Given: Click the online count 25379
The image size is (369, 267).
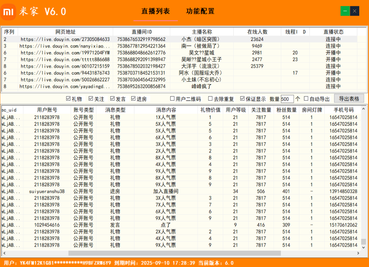Looking at the screenshot, I should [257, 66].
